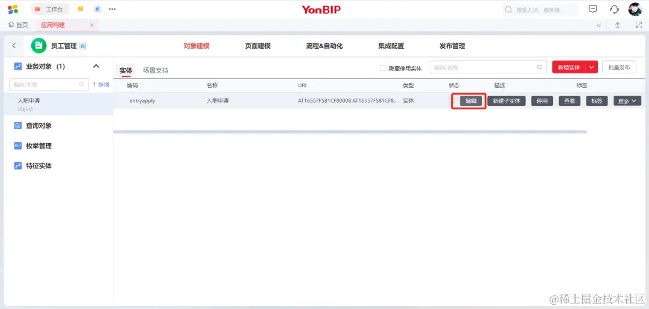
Task: Go back using the left chevron
Action: 14,46
